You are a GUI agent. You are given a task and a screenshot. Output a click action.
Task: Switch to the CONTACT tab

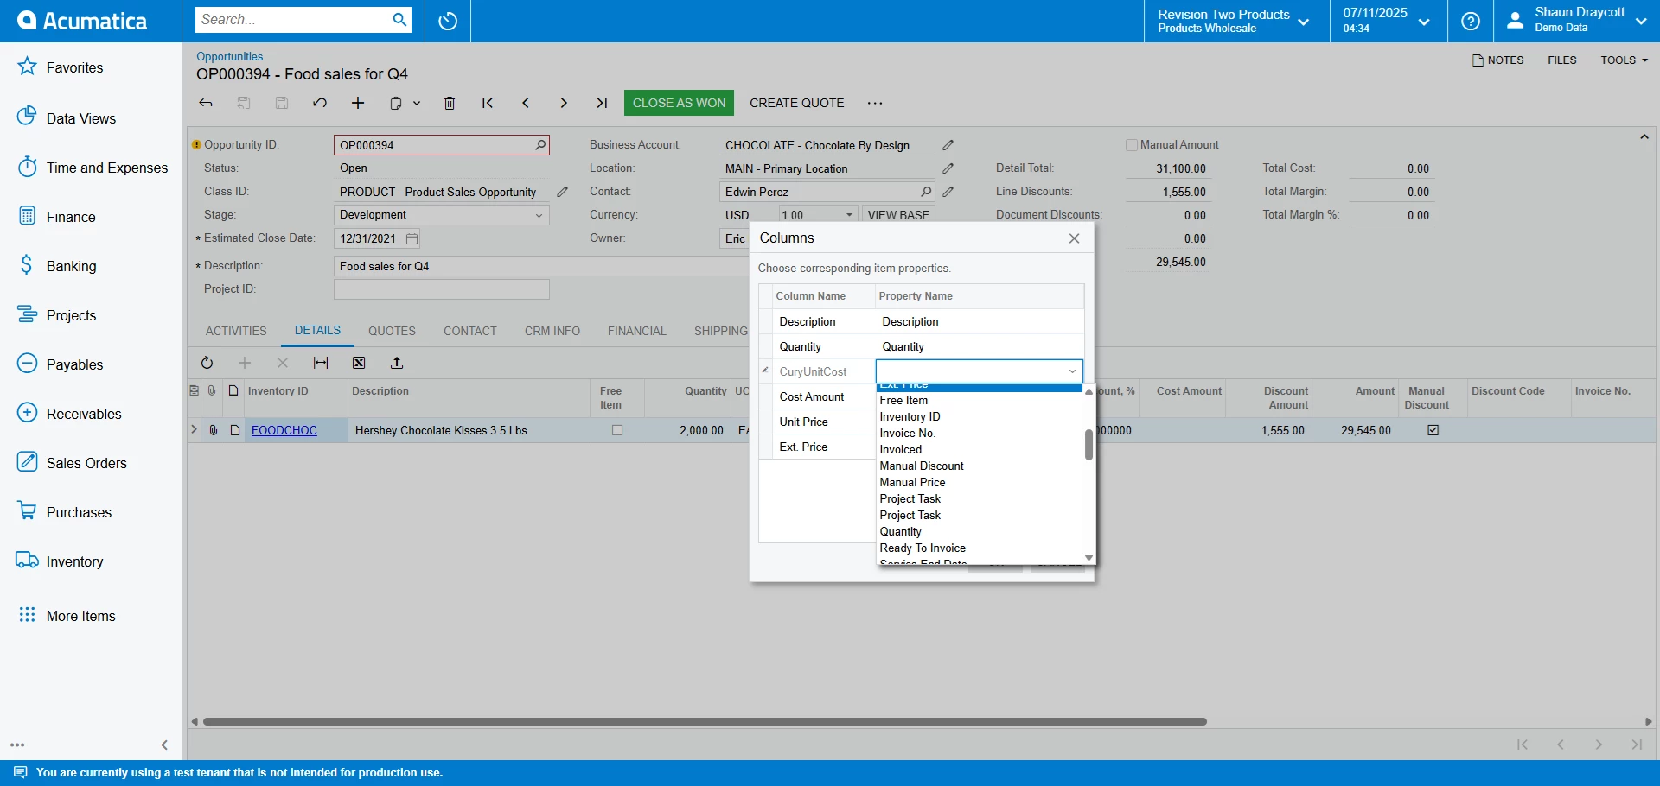(x=470, y=331)
